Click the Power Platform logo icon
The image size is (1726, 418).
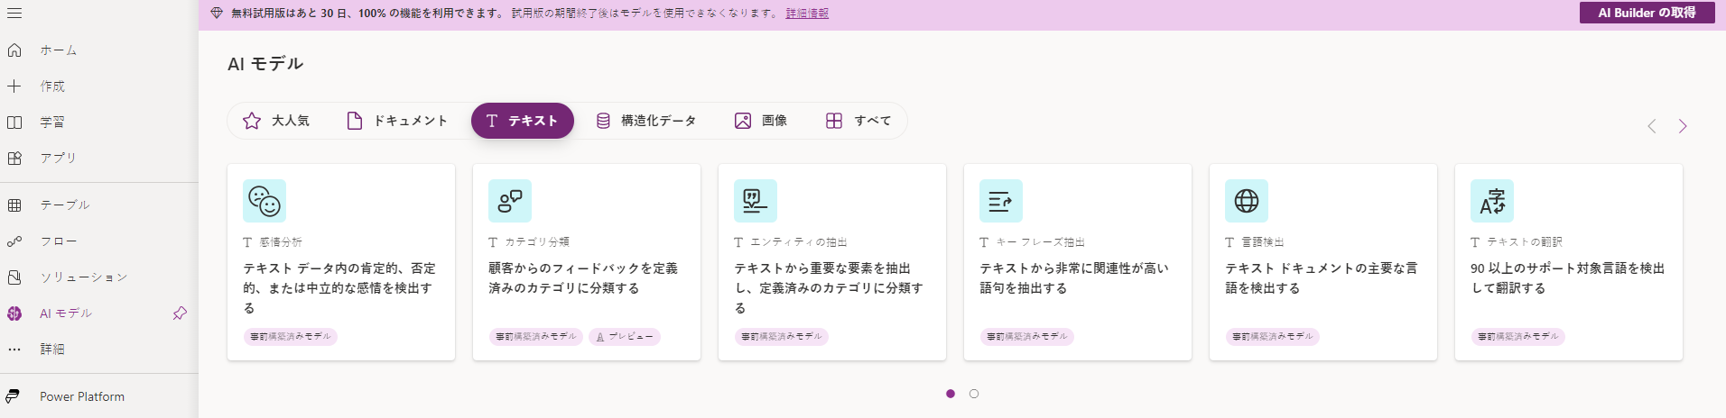point(13,396)
